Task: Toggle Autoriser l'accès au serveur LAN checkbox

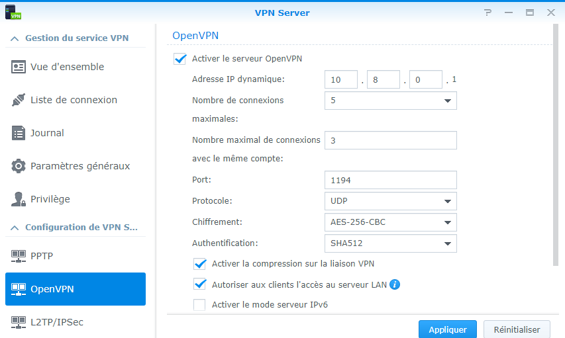Action: pos(199,284)
